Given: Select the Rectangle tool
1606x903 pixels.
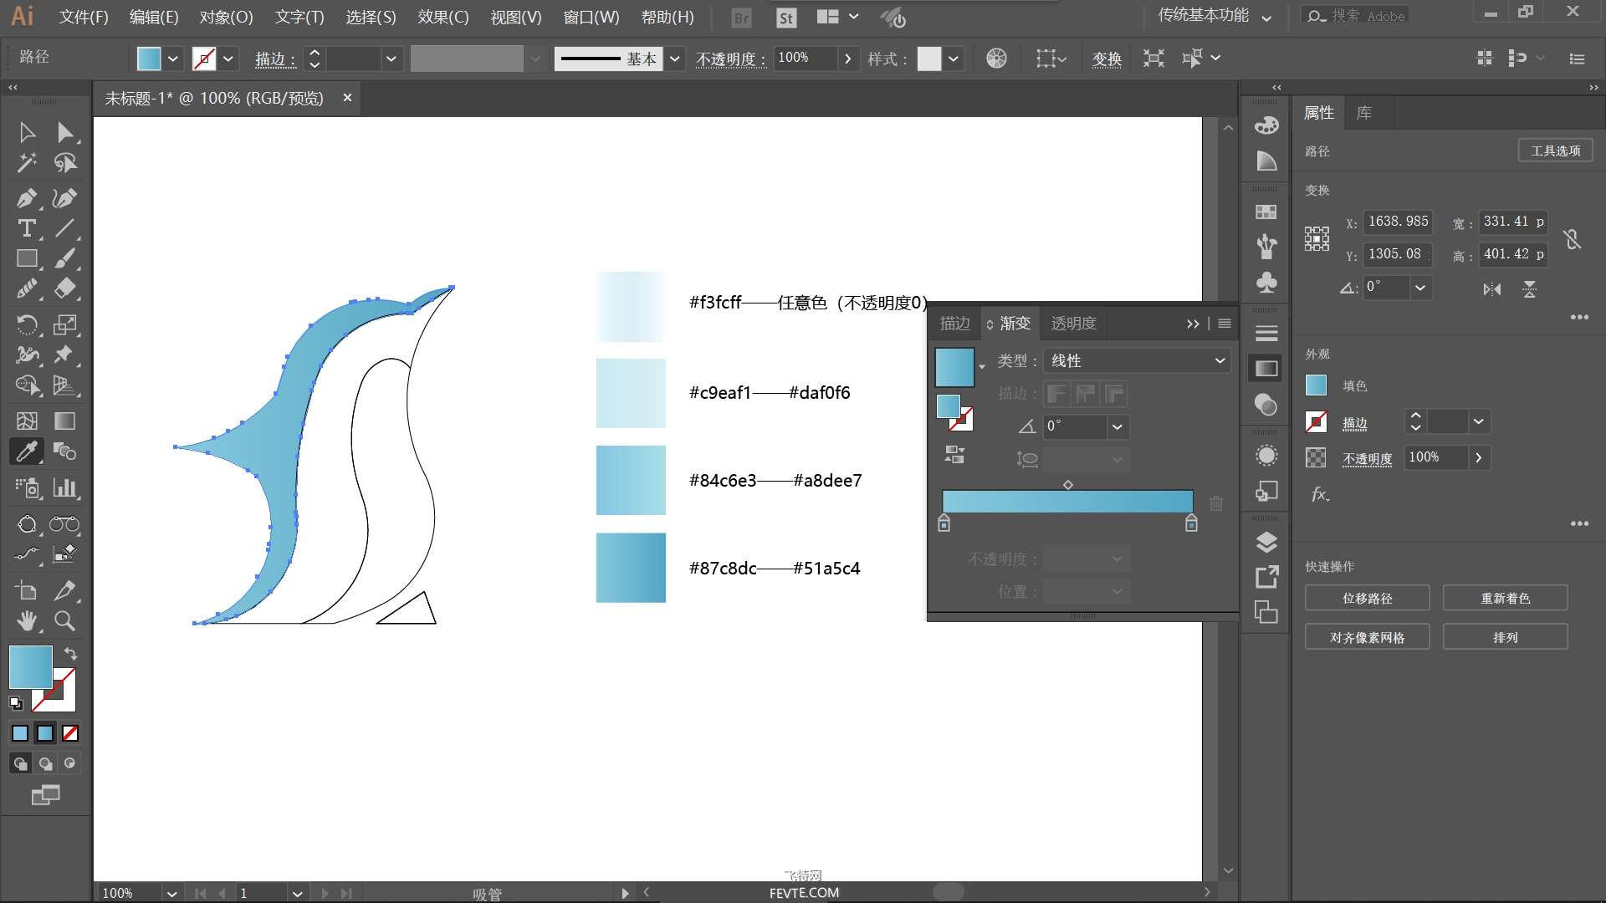Looking at the screenshot, I should tap(27, 259).
